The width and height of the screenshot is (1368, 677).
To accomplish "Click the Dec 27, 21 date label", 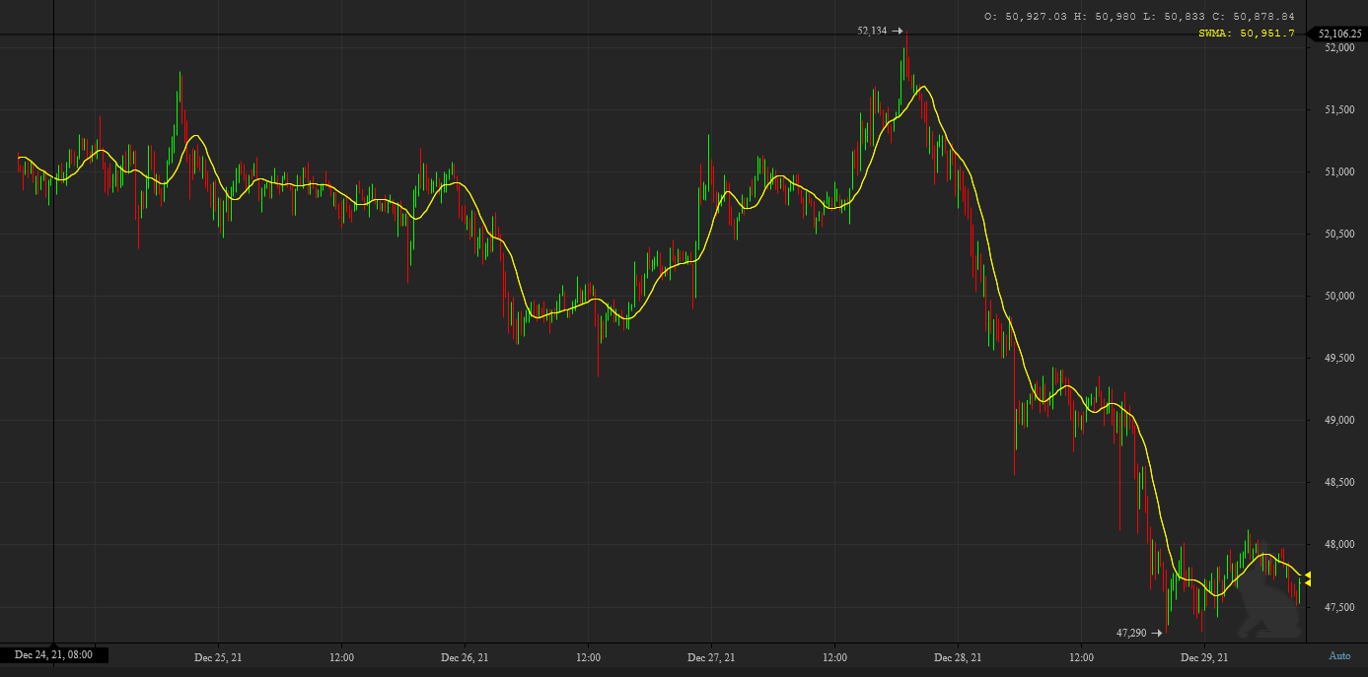I will (x=711, y=657).
